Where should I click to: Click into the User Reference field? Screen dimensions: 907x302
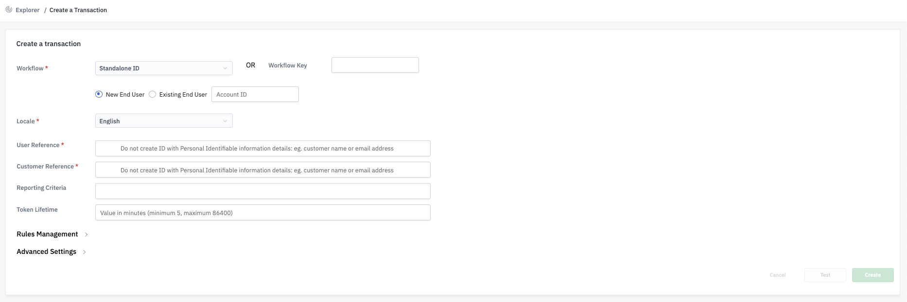[x=262, y=149]
